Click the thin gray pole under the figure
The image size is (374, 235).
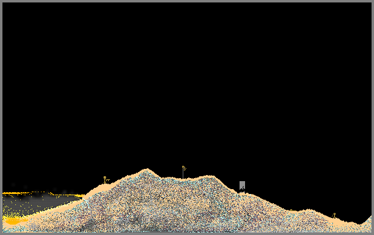tap(183, 174)
